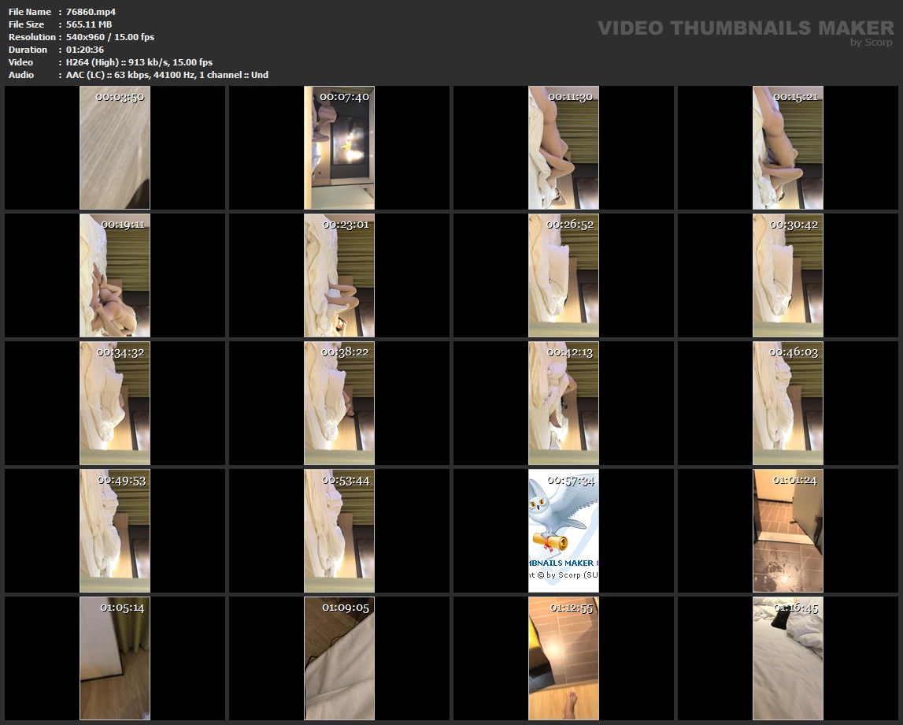Click the 00:26:52 timestamp label

click(x=570, y=225)
